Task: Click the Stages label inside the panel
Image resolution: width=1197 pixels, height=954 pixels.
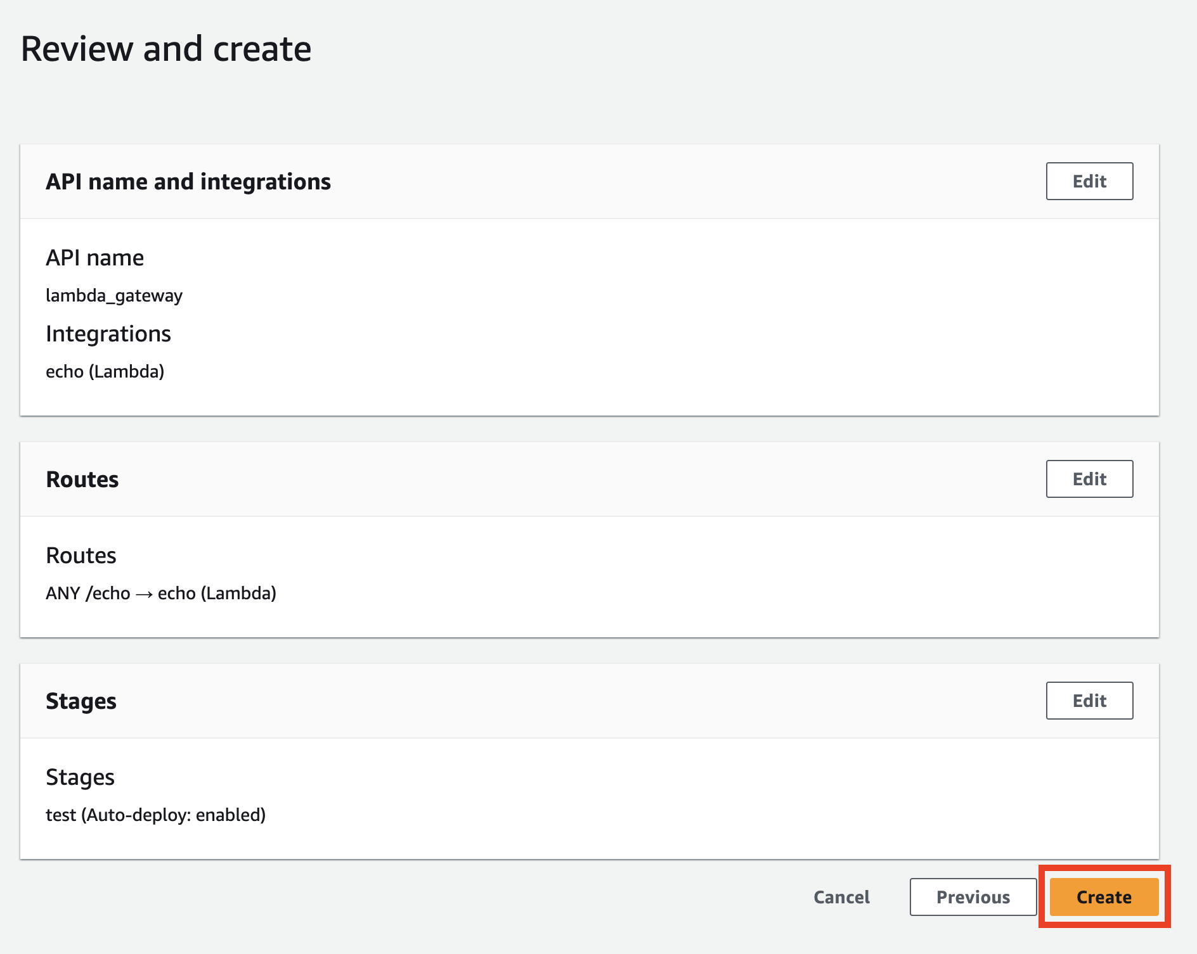Action: (80, 777)
